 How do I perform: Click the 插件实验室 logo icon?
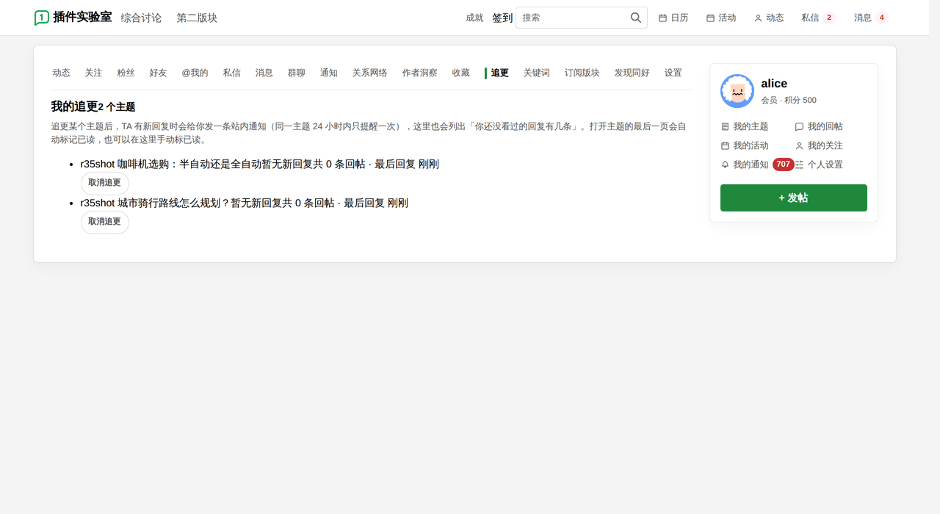pyautogui.click(x=42, y=18)
